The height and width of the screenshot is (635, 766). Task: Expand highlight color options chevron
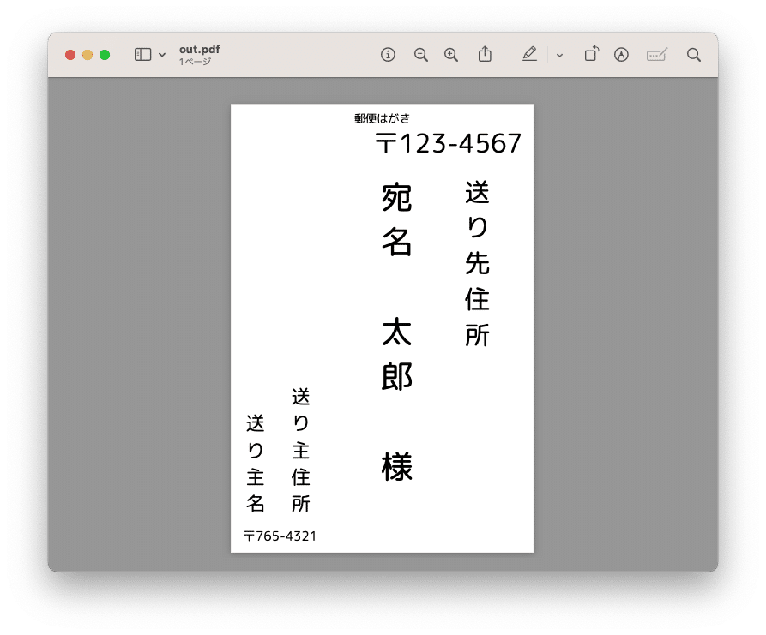[560, 55]
